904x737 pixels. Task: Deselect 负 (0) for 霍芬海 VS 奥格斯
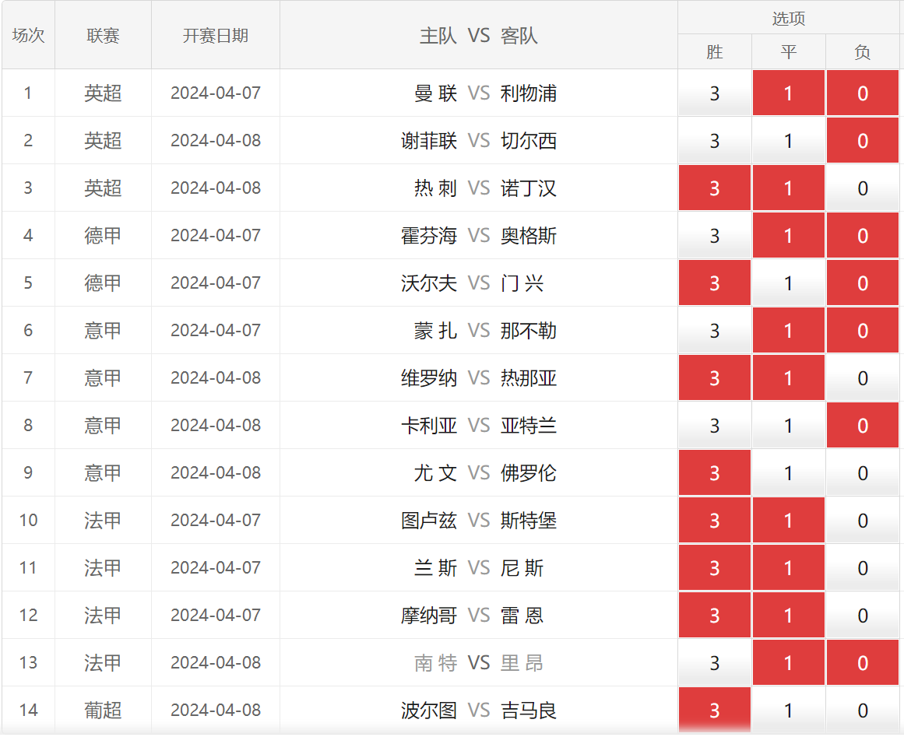click(863, 235)
